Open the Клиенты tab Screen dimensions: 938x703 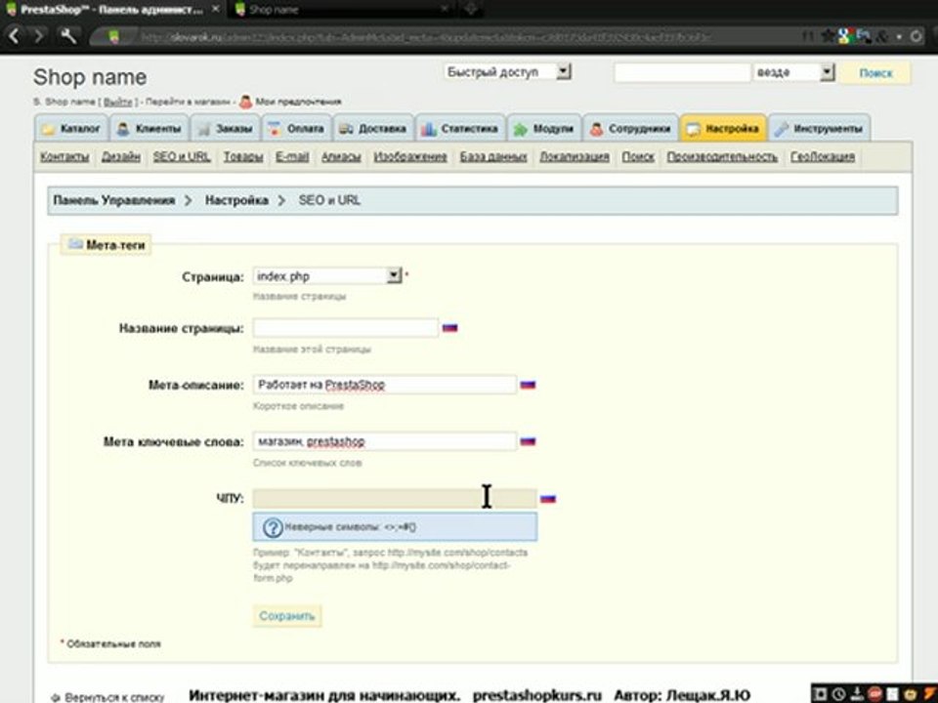click(149, 129)
